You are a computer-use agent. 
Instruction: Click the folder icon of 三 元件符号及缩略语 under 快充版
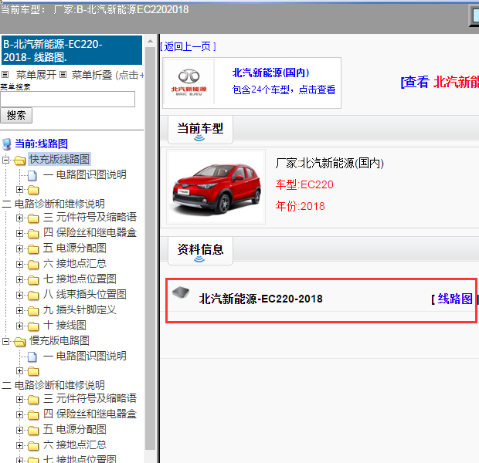[x=33, y=218]
